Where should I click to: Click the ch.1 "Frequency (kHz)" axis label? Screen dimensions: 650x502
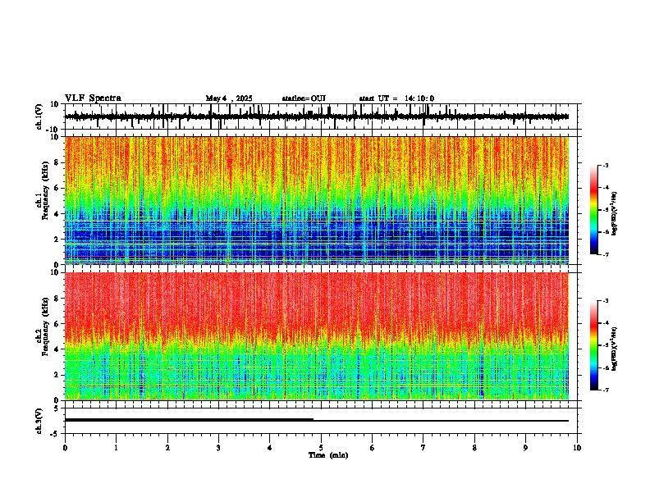(45, 190)
